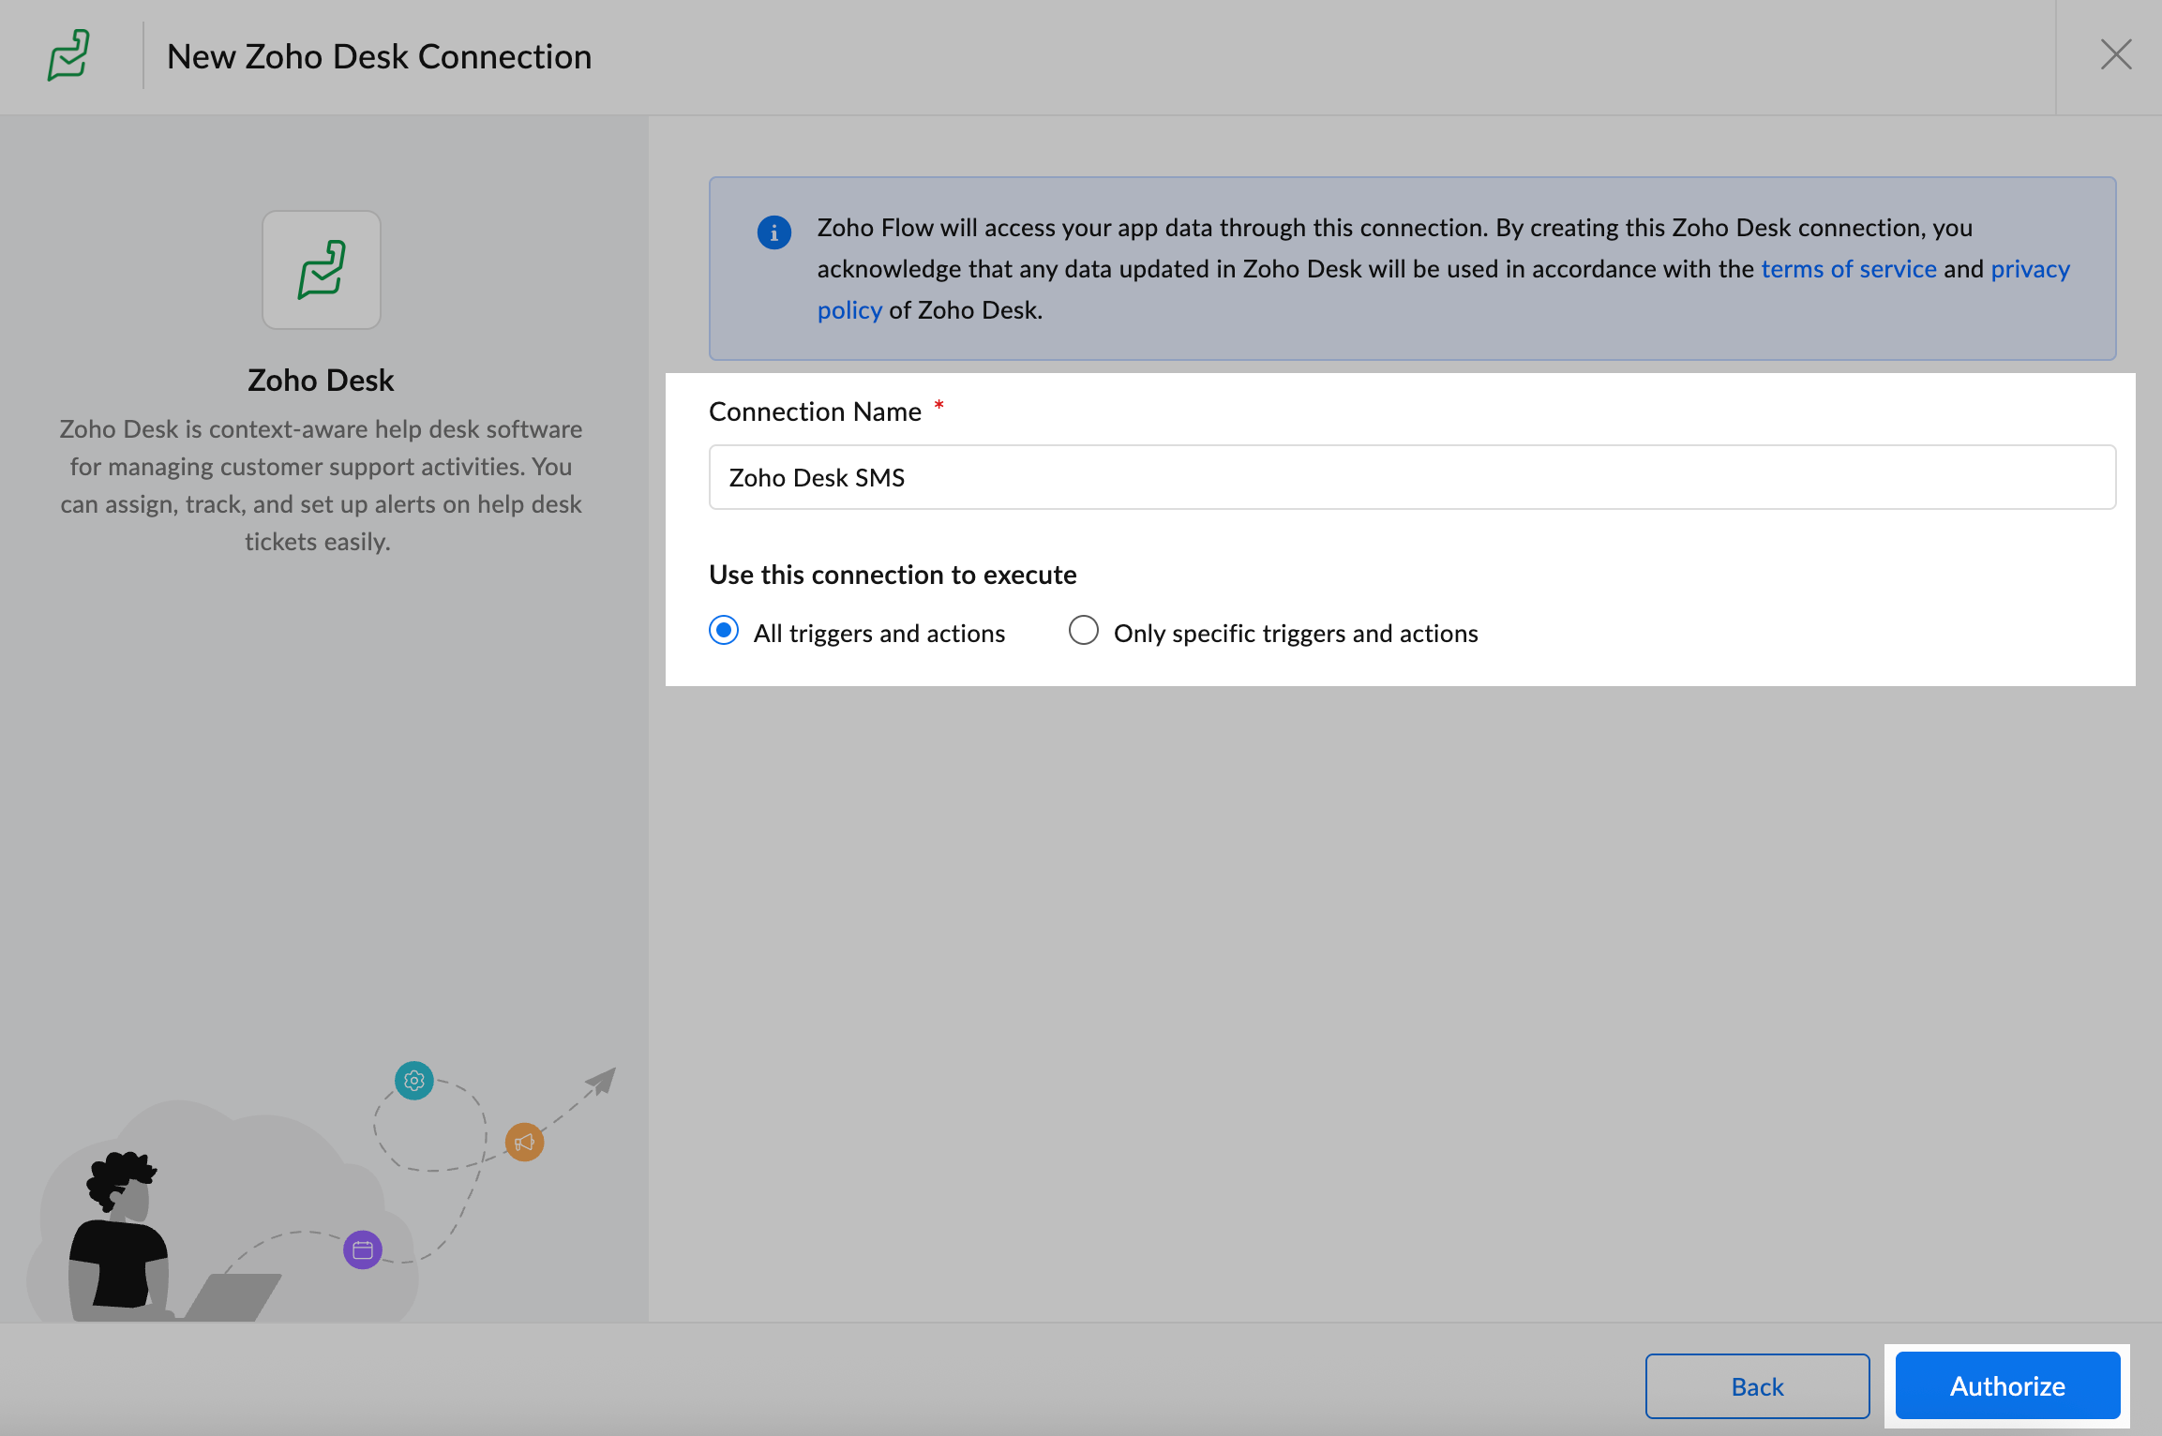Click 'Use this connection to execute' label
Screen dimensions: 2162x1436
click(893, 575)
